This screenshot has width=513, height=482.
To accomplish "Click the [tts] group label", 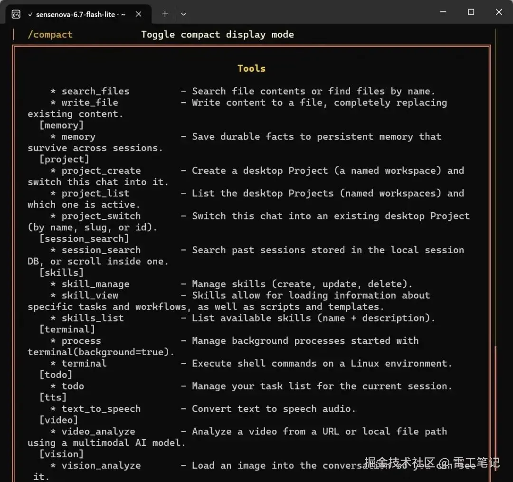I will (53, 397).
